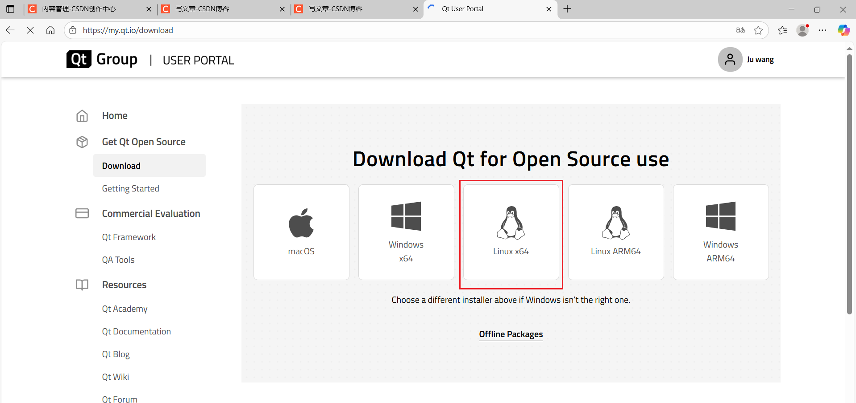
Task: Open Qt Forum sidebar link
Action: click(x=120, y=399)
